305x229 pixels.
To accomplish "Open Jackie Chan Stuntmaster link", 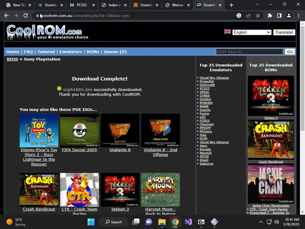I will tap(271, 206).
